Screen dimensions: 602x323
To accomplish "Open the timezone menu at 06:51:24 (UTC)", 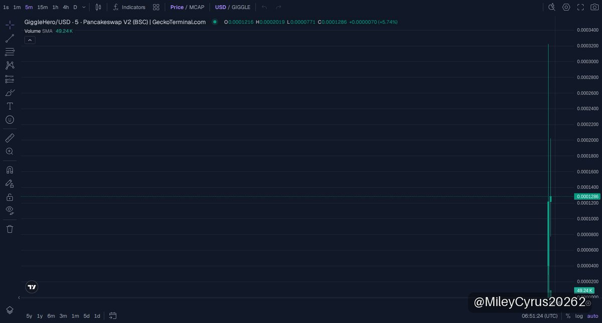I will [x=539, y=316].
